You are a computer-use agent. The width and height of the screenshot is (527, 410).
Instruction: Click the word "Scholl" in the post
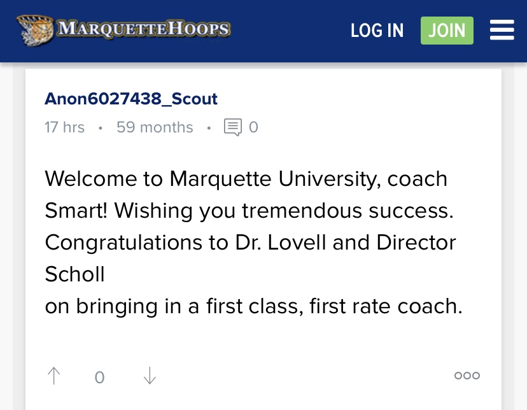[x=74, y=274]
